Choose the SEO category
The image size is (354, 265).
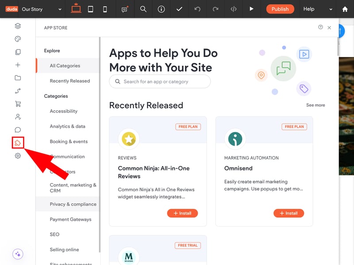54,235
